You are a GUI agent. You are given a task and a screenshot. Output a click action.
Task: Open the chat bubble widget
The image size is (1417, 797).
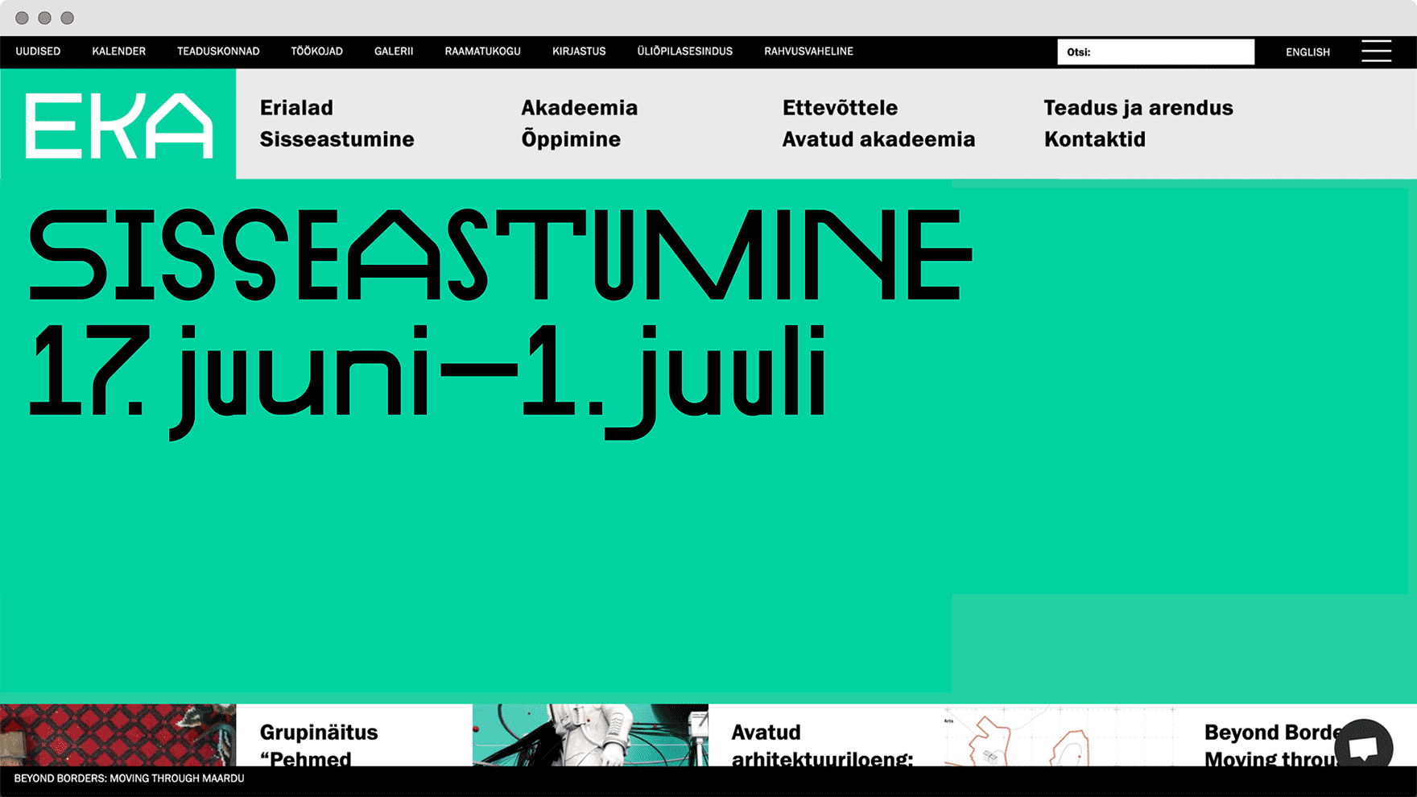coord(1363,746)
